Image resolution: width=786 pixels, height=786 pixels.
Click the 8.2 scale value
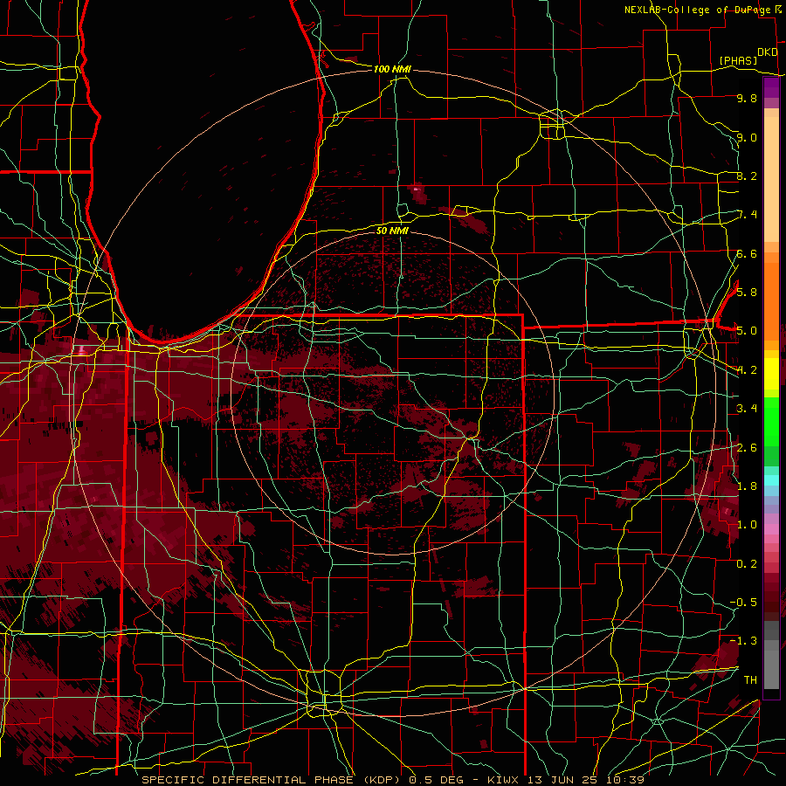click(x=747, y=176)
